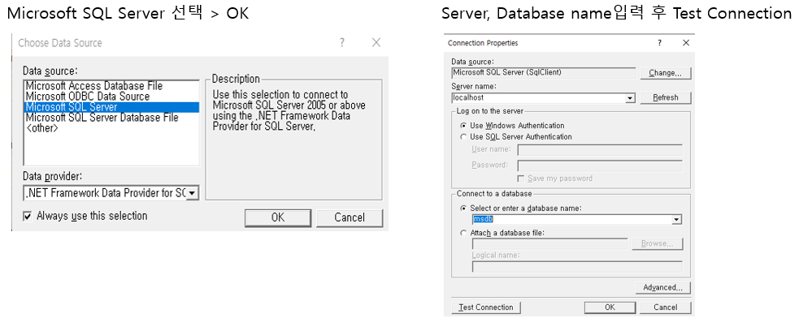Choose Select or enter a database name option
The image size is (799, 331).
tap(463, 208)
